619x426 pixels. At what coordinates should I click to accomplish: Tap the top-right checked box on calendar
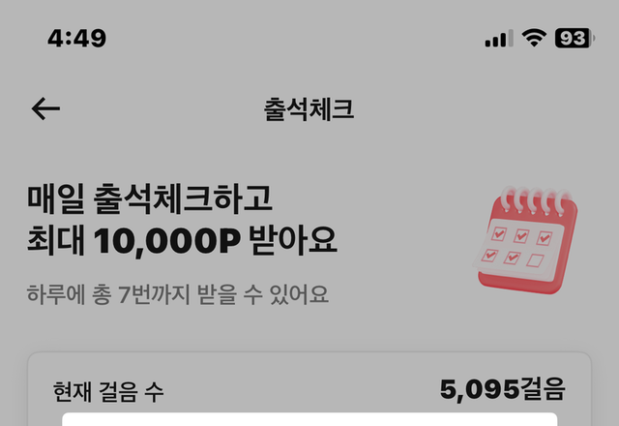coord(545,238)
